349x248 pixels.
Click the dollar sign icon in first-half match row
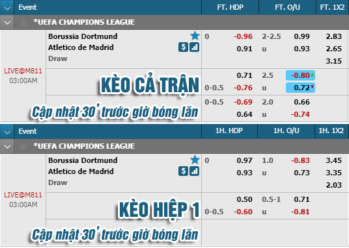click(x=183, y=171)
